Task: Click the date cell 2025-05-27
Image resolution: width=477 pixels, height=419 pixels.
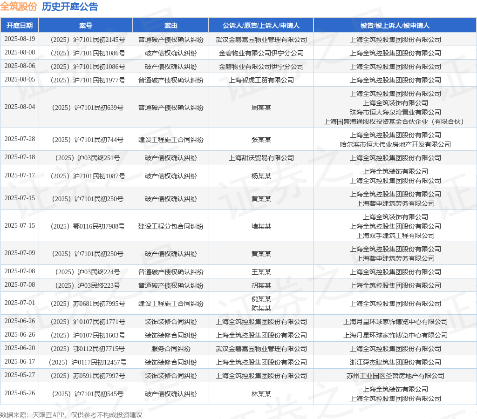Action: pos(20,375)
